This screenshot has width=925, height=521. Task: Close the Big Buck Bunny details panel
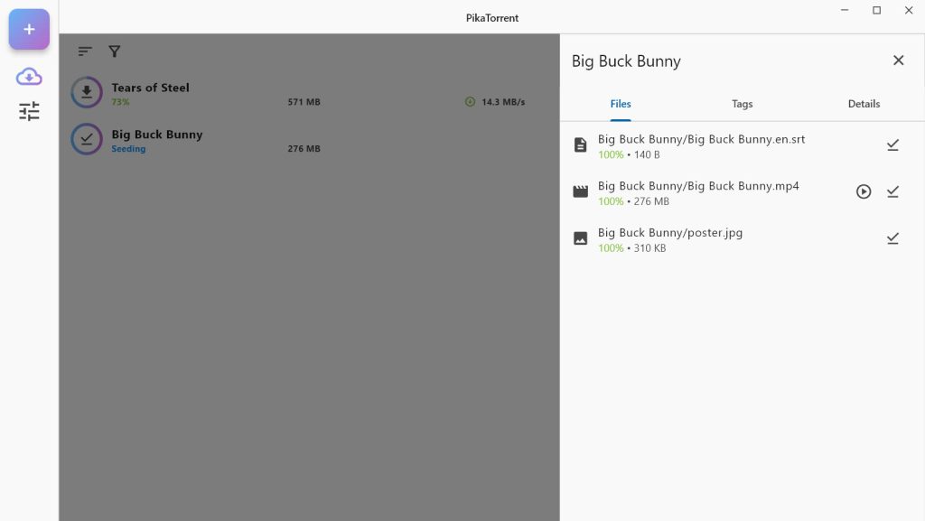pos(899,60)
